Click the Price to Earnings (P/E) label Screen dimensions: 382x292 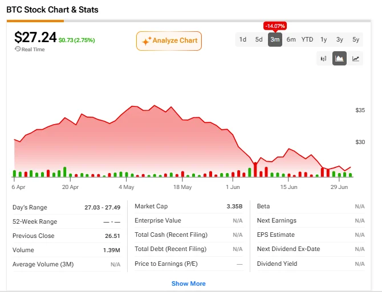click(166, 264)
